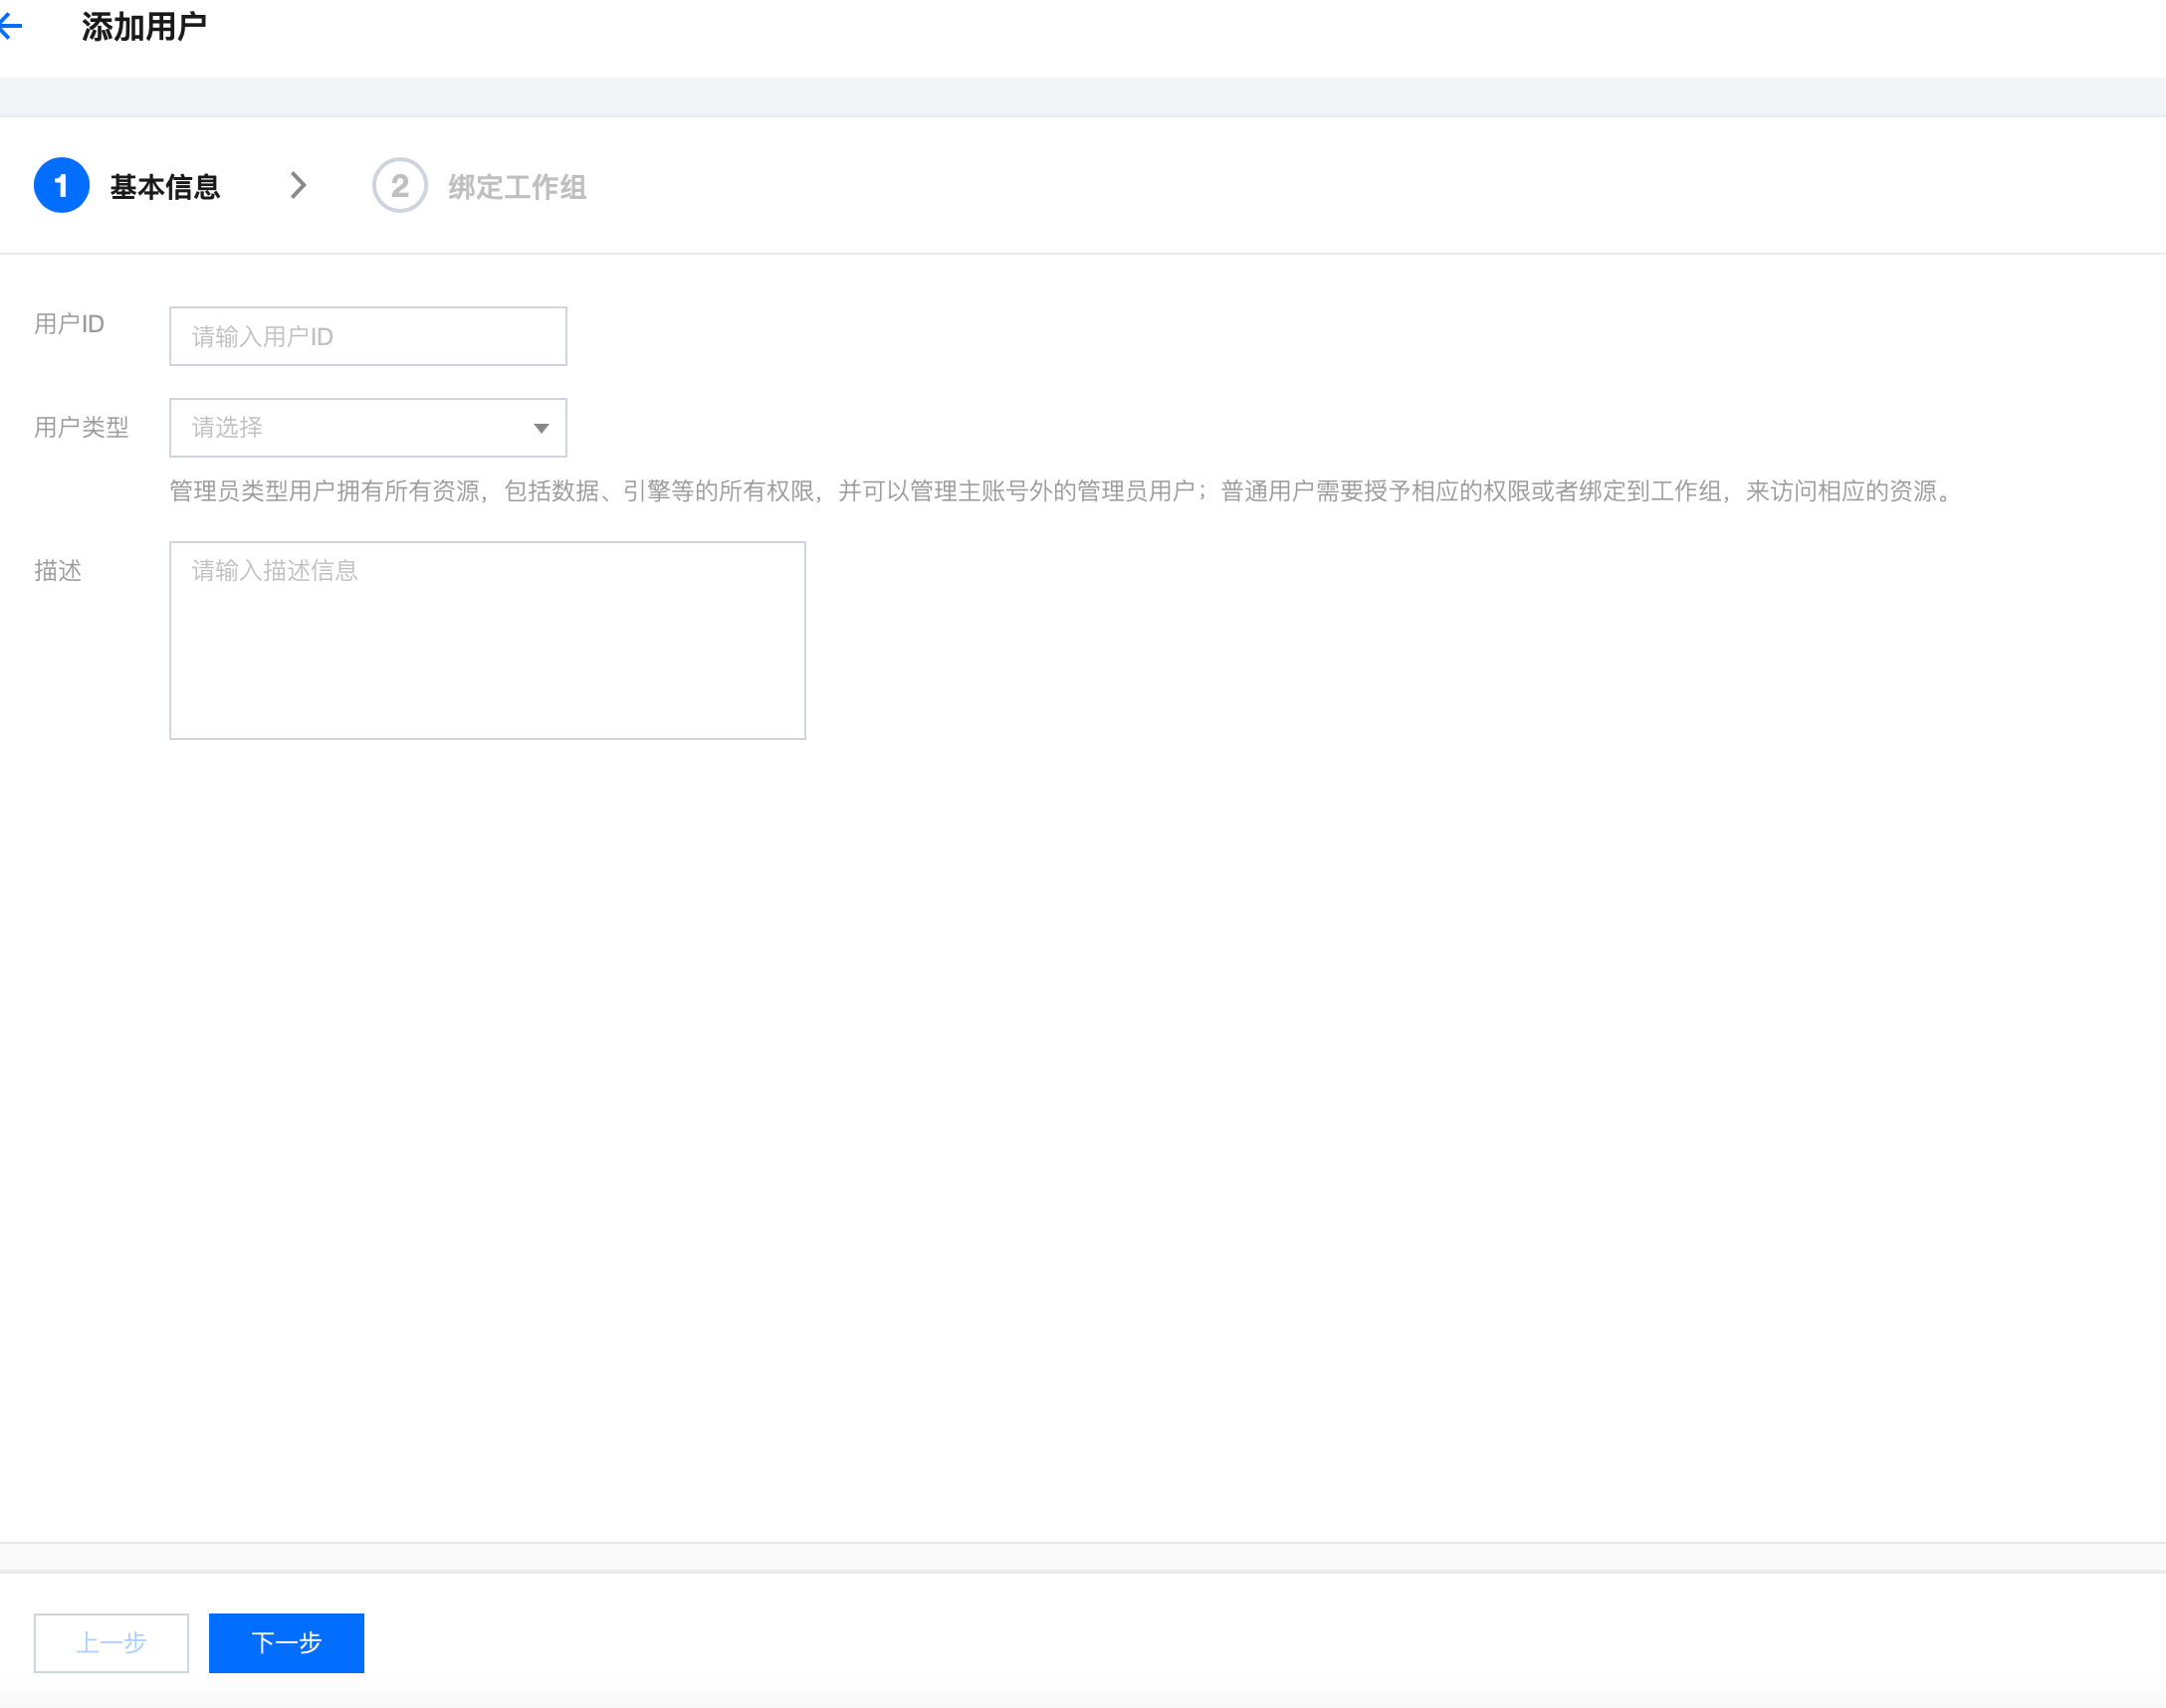The width and height of the screenshot is (2166, 1708).
Task: Click the 用户类型 dropdown triangle arrow
Action: point(541,429)
